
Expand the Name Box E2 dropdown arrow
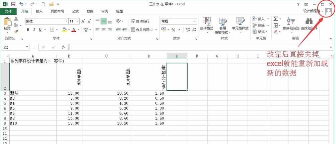pos(27,47)
